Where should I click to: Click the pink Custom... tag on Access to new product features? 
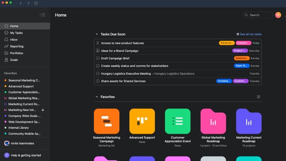click(x=244, y=43)
